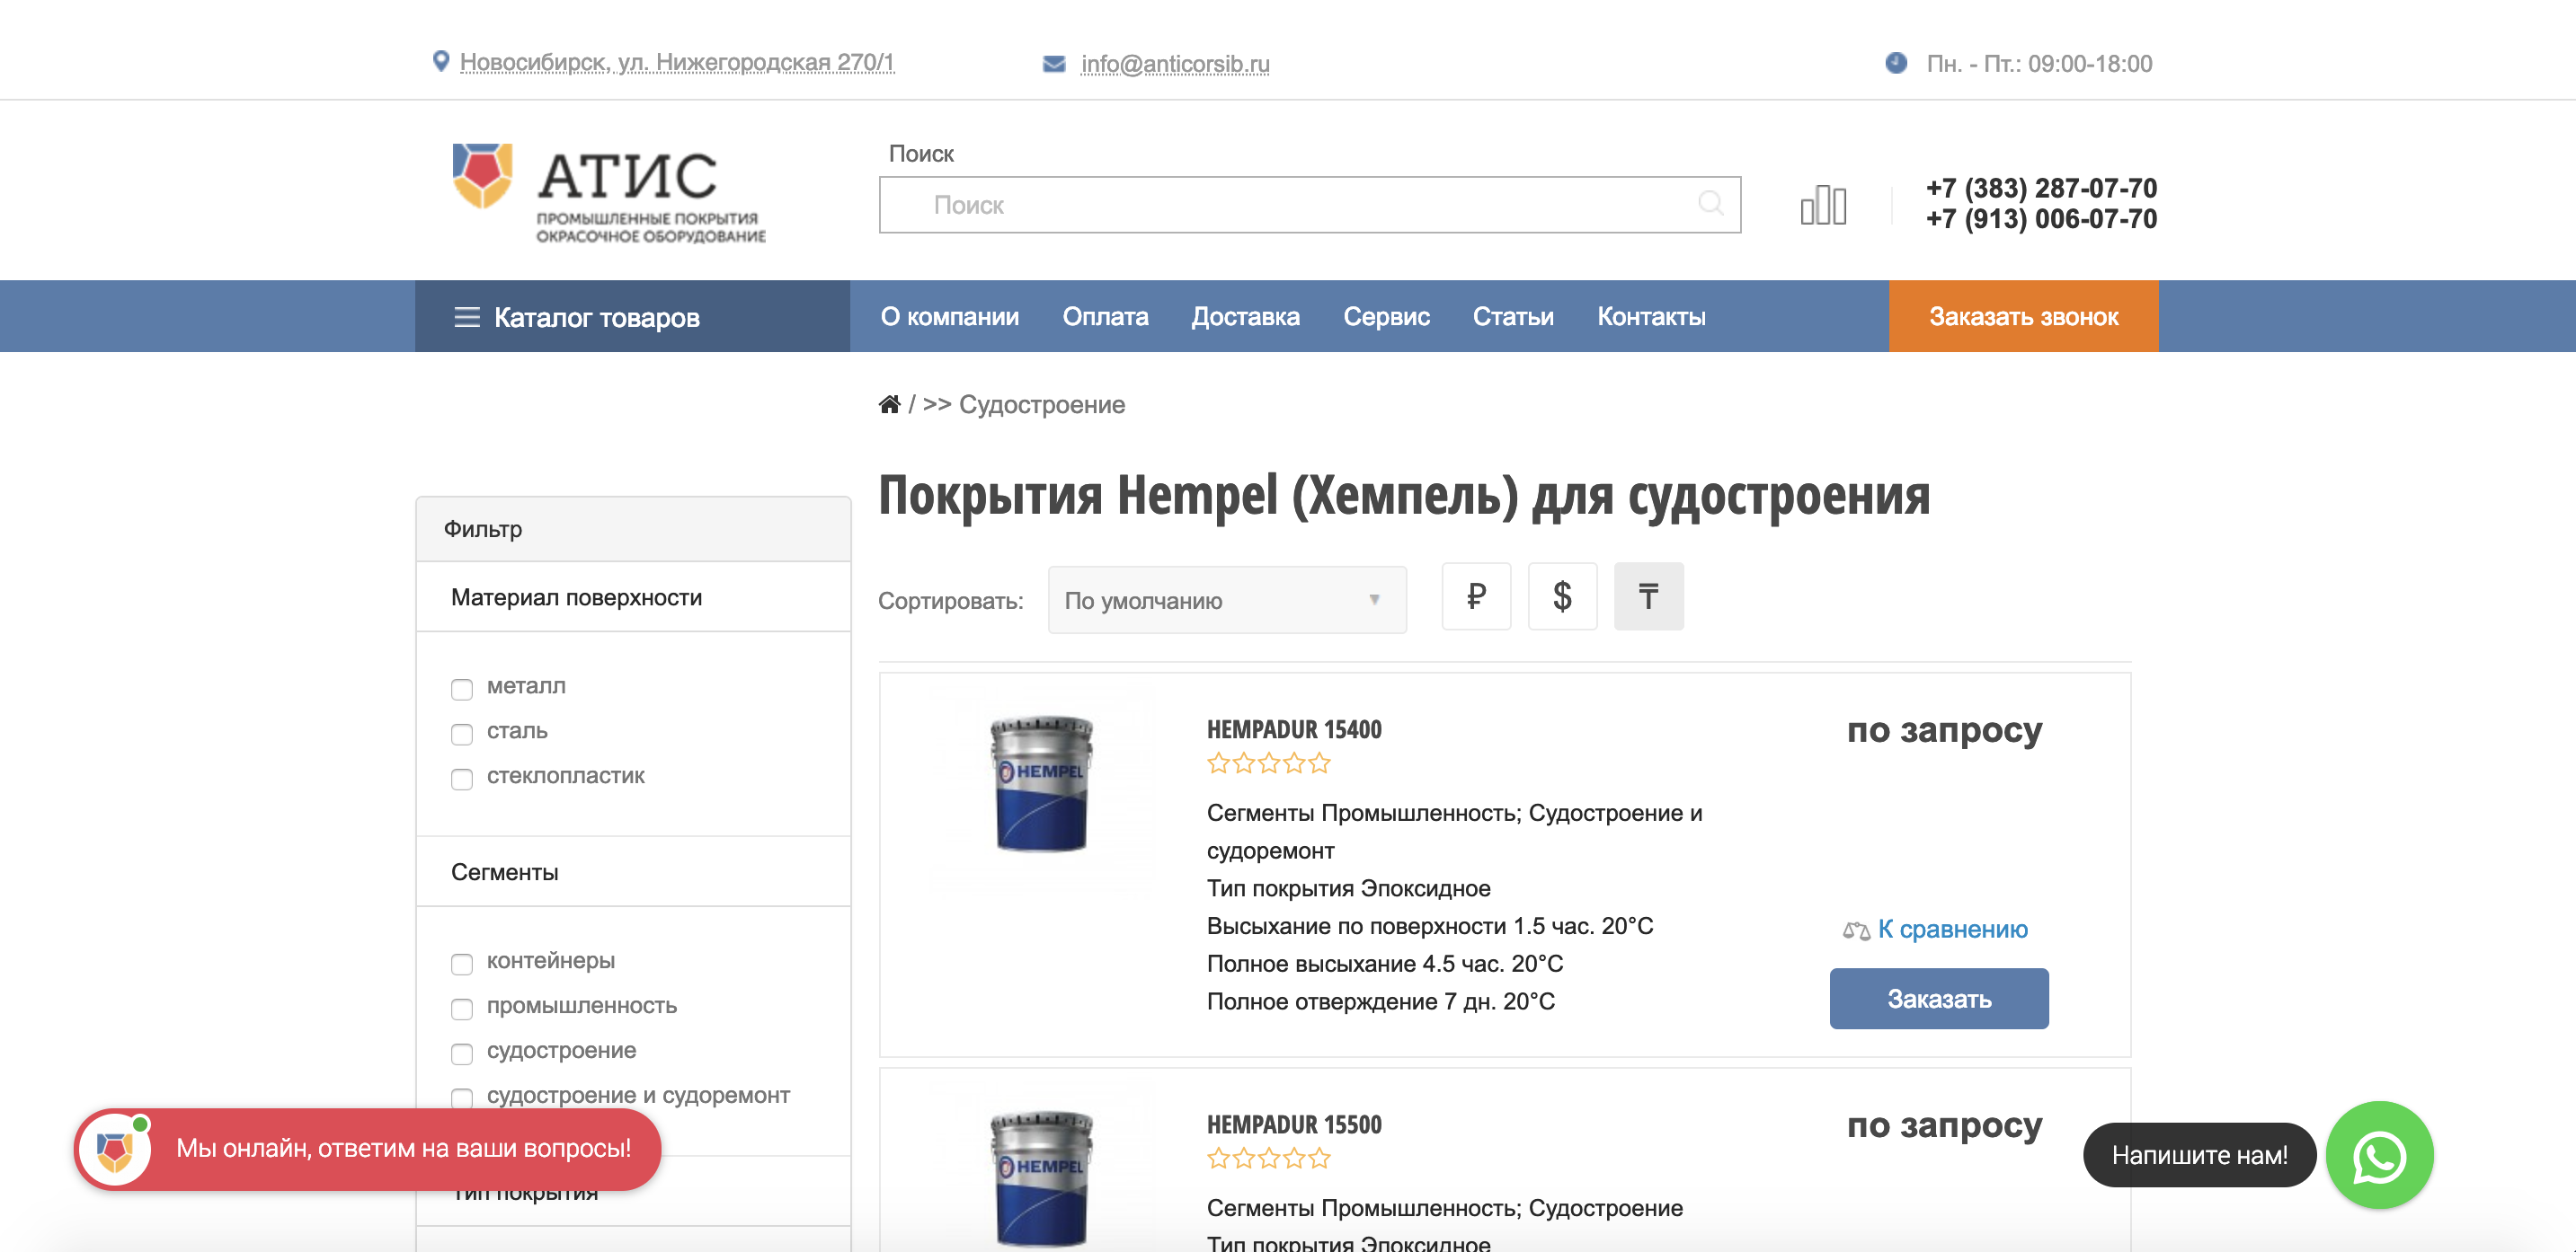Open the WhatsApp chat button
The image size is (2576, 1252).
pos(2378,1155)
